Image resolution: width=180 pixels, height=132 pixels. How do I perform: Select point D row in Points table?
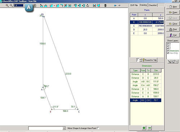[147, 29]
